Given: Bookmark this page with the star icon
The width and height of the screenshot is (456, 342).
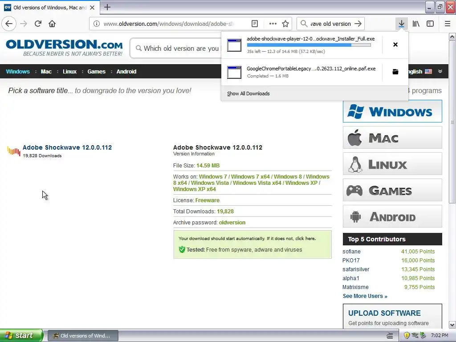Looking at the screenshot, I should (x=285, y=24).
